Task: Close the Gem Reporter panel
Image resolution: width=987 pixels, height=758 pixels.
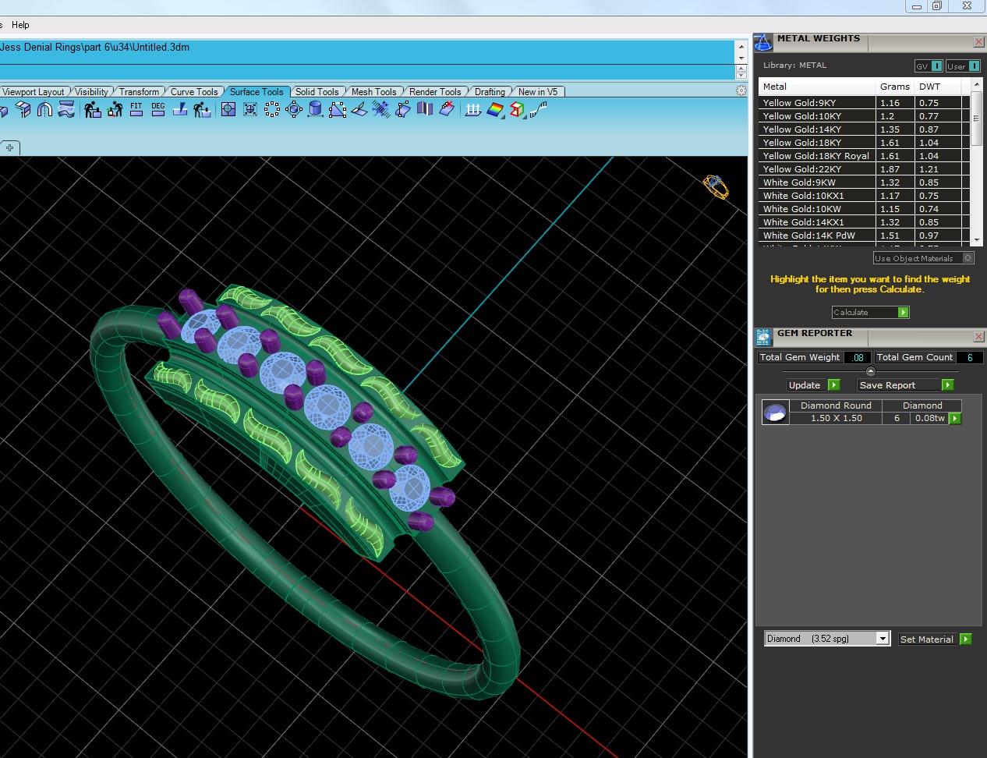Action: (978, 337)
